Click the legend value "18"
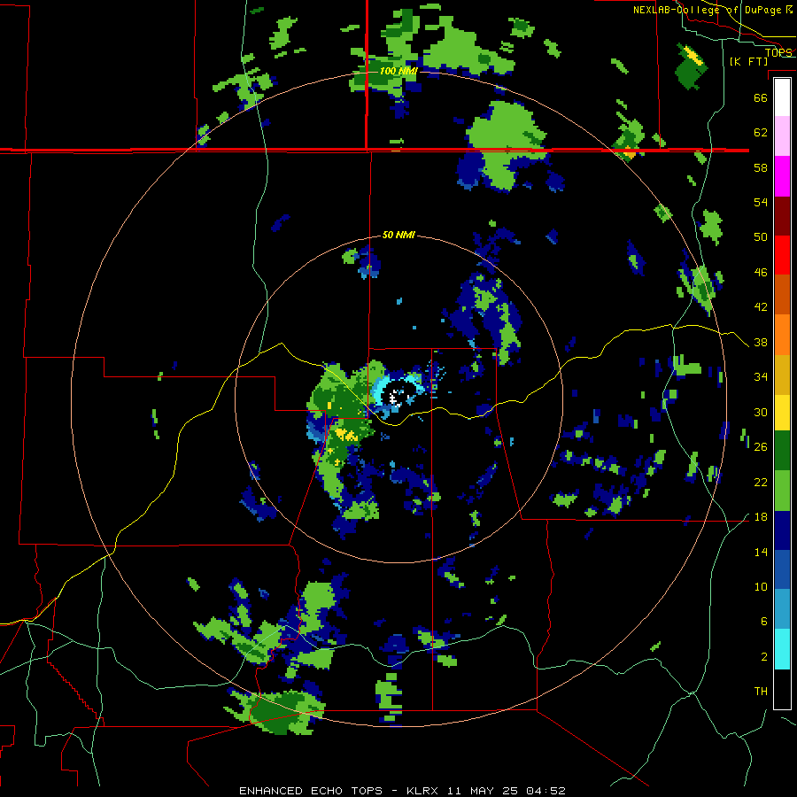 coord(761,517)
